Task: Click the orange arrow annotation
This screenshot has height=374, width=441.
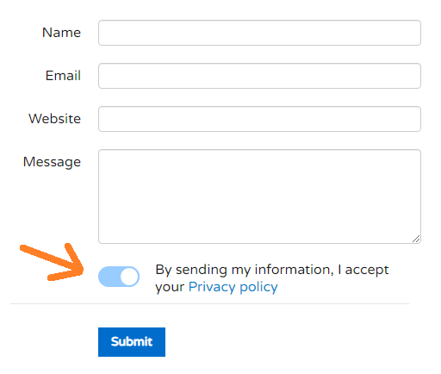Action: (53, 262)
